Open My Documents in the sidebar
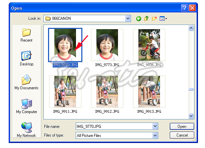This screenshot has width=205, height=148. [27, 82]
